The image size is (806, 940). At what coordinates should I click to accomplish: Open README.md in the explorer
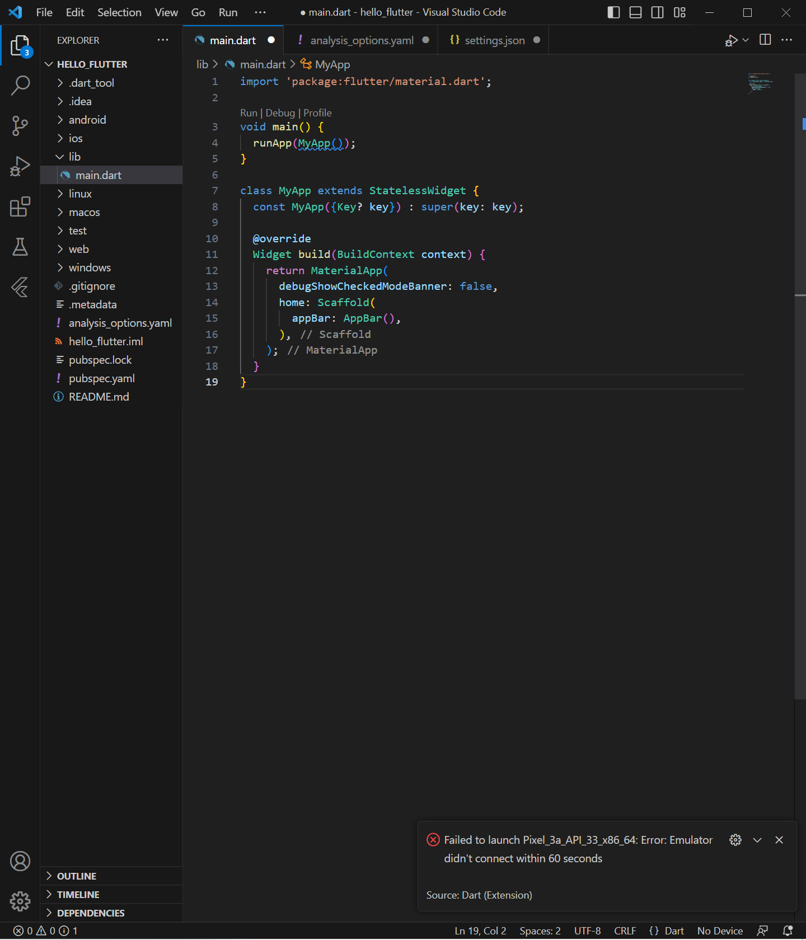pos(111,397)
